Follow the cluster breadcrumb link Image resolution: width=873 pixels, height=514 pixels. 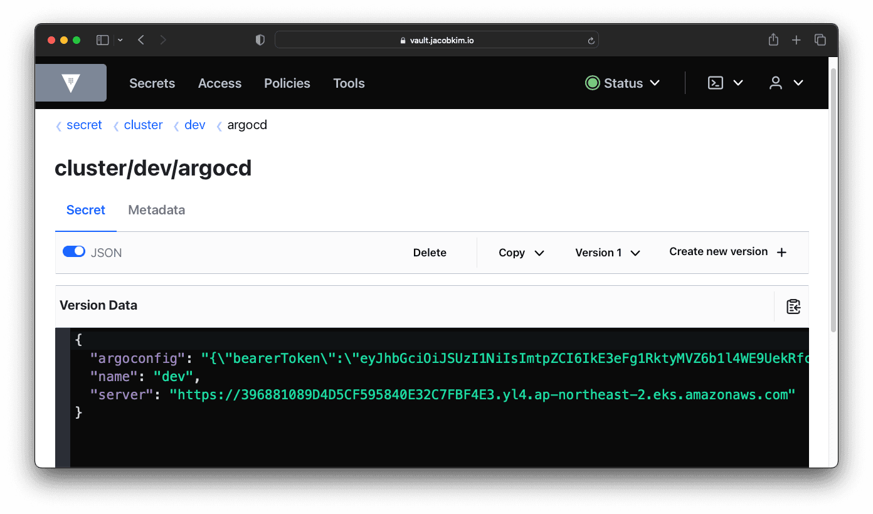click(x=143, y=125)
